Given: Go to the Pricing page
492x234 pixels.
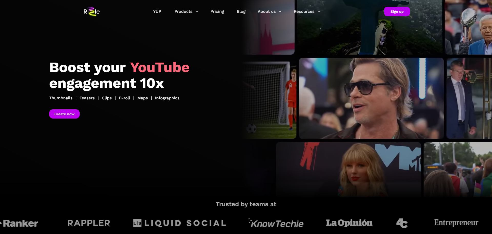Looking at the screenshot, I should (217, 11).
